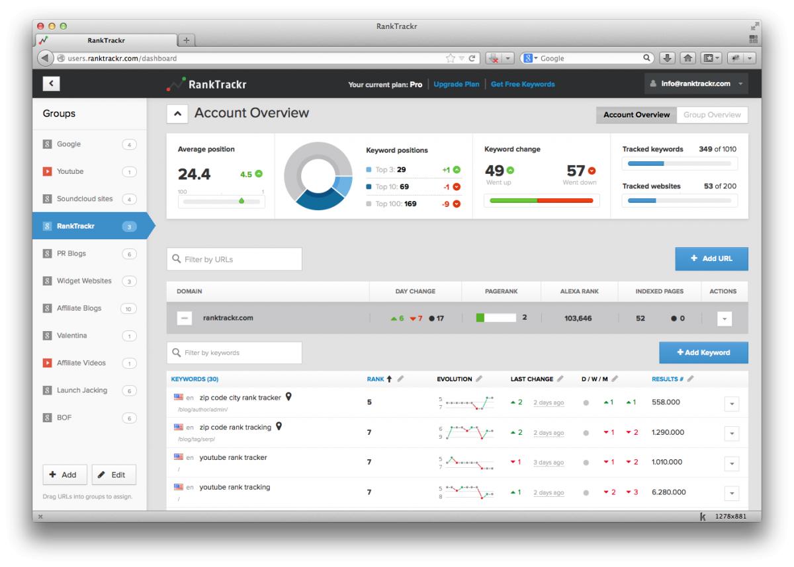Click the Upgrade Plan link
Viewport: 794px width, 567px height.
tap(457, 85)
